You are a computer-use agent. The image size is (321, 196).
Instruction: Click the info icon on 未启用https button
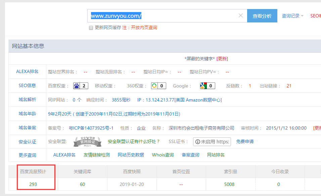point(197,141)
